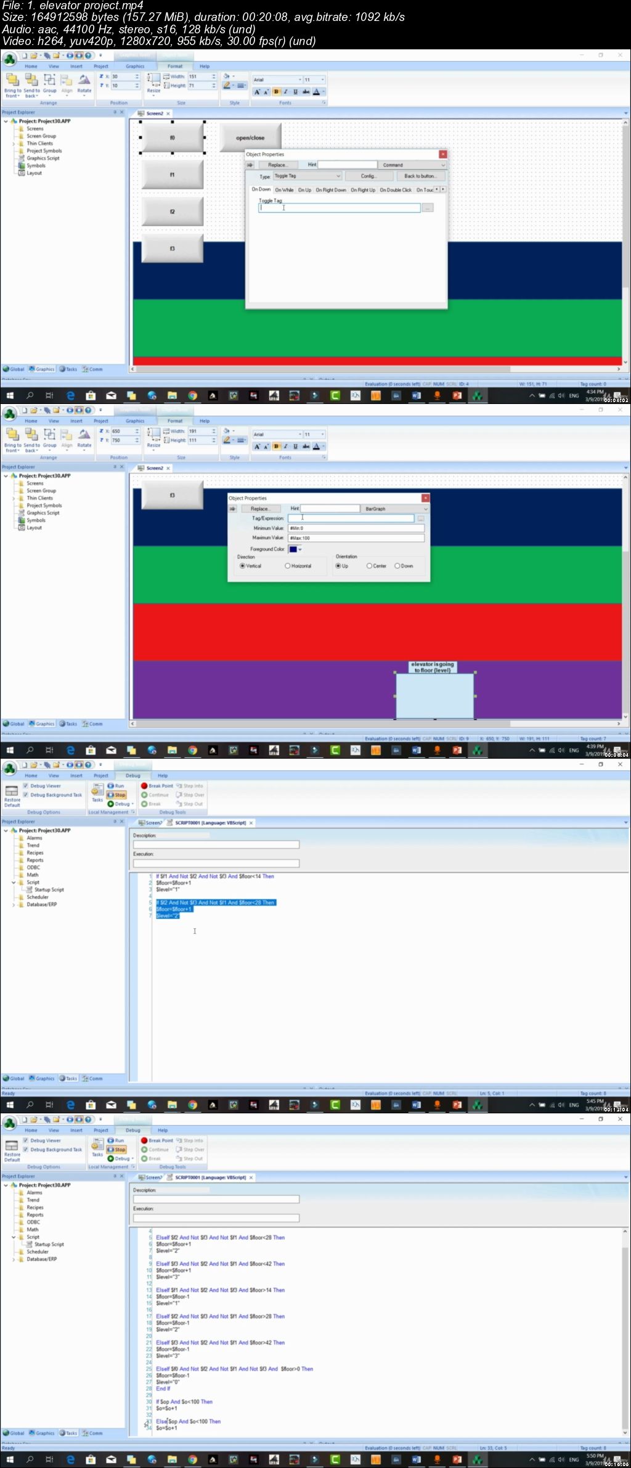Select the Down orientation radio button
Screen dimensions: 631x1468
[x=397, y=566]
